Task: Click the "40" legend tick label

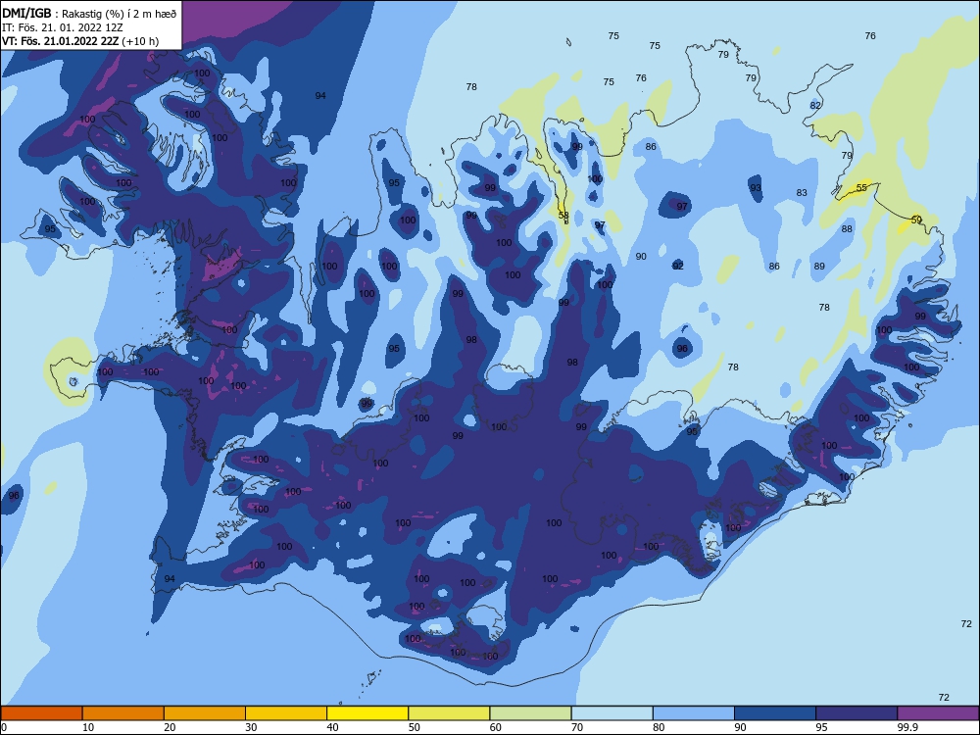Action: click(x=333, y=727)
